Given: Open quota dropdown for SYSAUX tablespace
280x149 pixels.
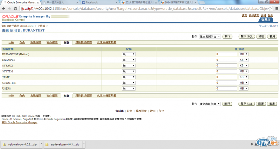Looking at the screenshot, I should click(x=128, y=65).
